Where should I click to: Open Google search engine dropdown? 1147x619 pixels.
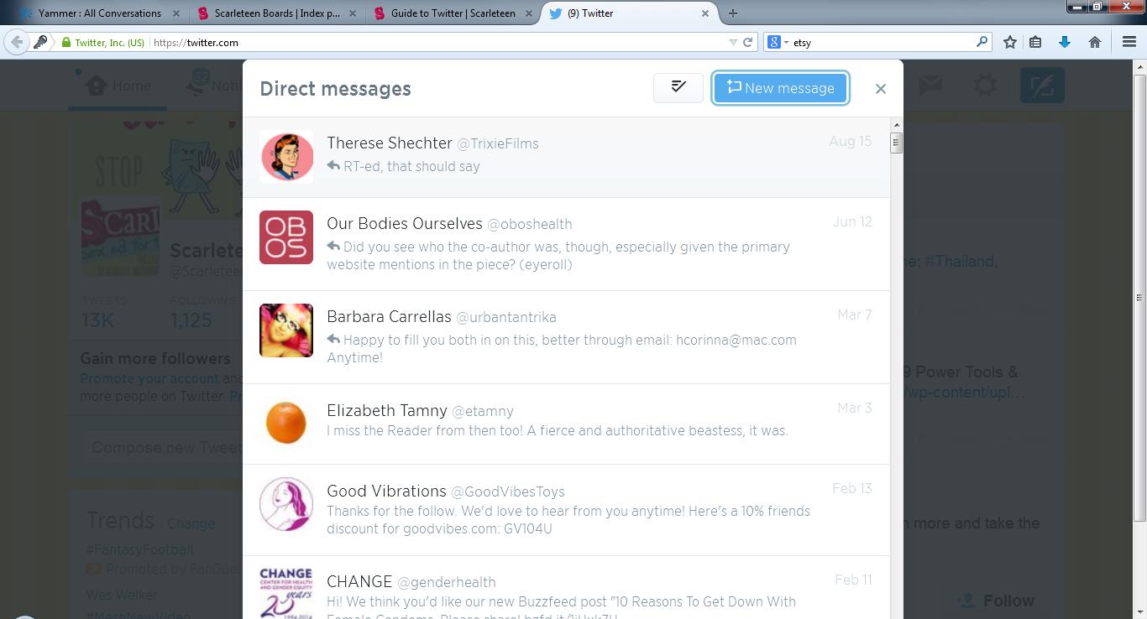click(x=778, y=42)
